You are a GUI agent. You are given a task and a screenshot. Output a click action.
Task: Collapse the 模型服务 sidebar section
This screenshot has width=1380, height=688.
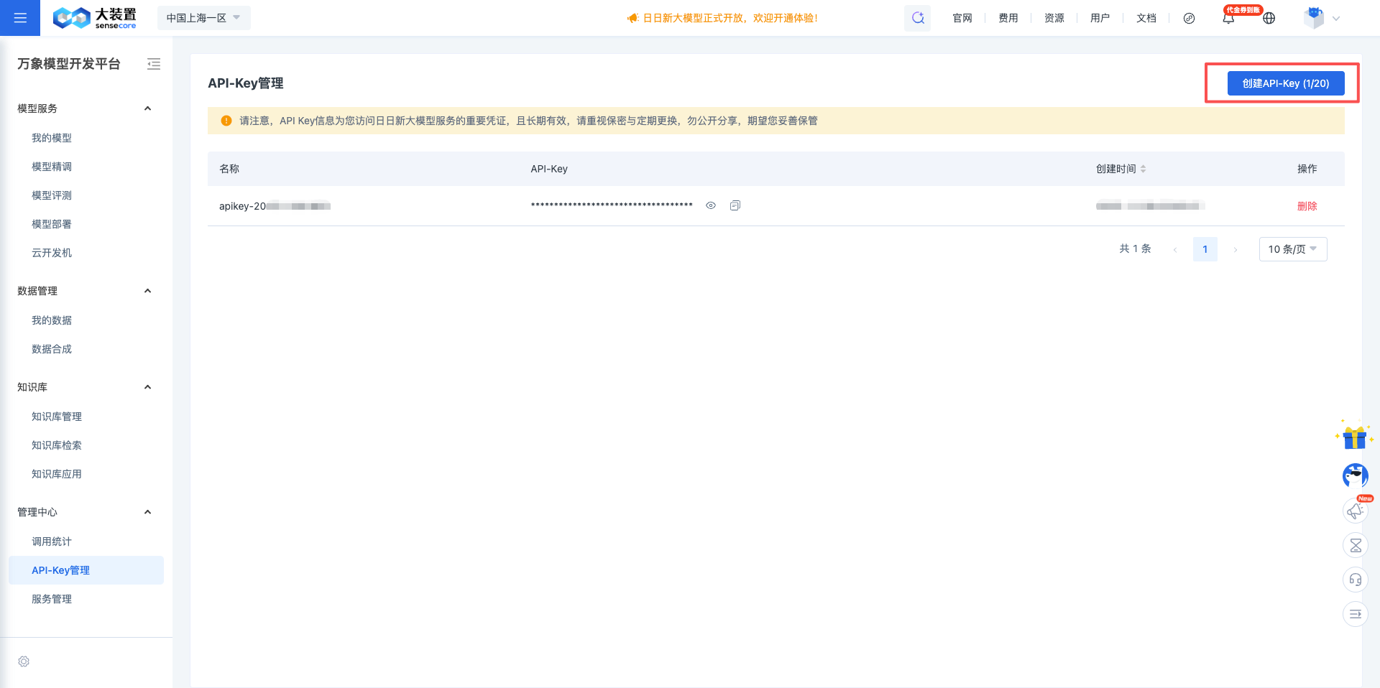pyautogui.click(x=147, y=108)
